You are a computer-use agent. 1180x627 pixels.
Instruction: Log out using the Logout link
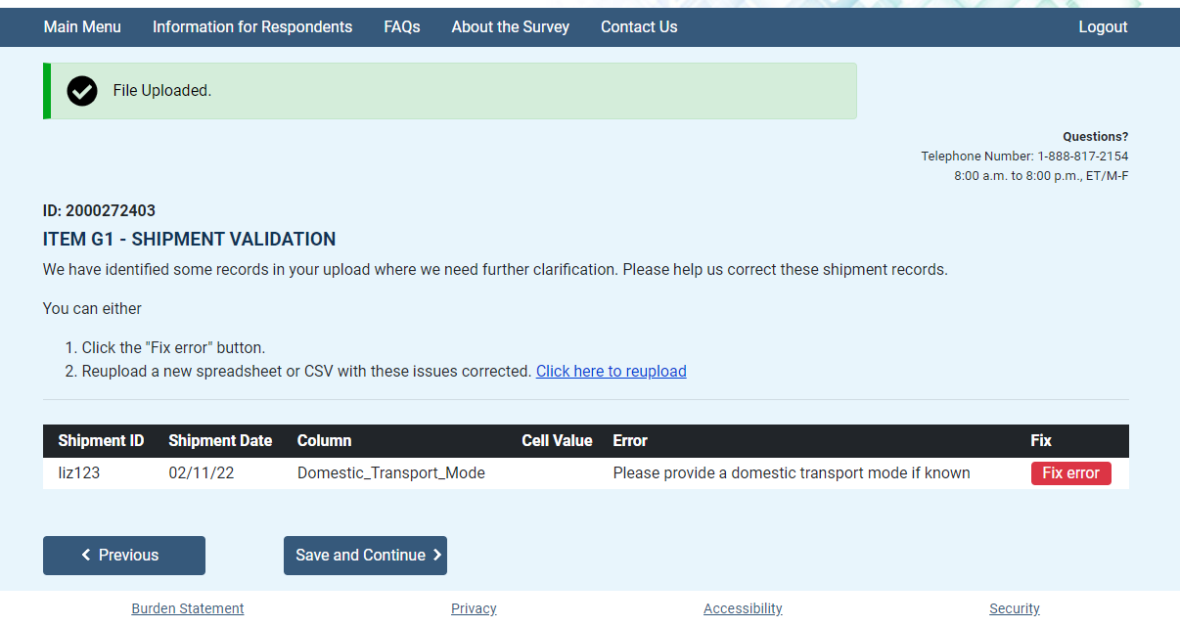1103,27
